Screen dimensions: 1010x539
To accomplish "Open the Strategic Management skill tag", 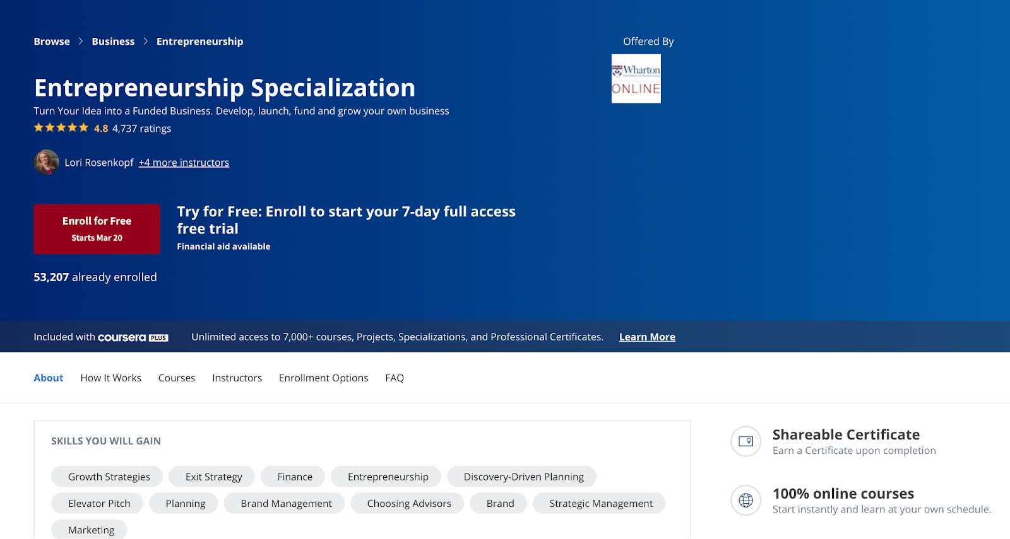I will [599, 503].
